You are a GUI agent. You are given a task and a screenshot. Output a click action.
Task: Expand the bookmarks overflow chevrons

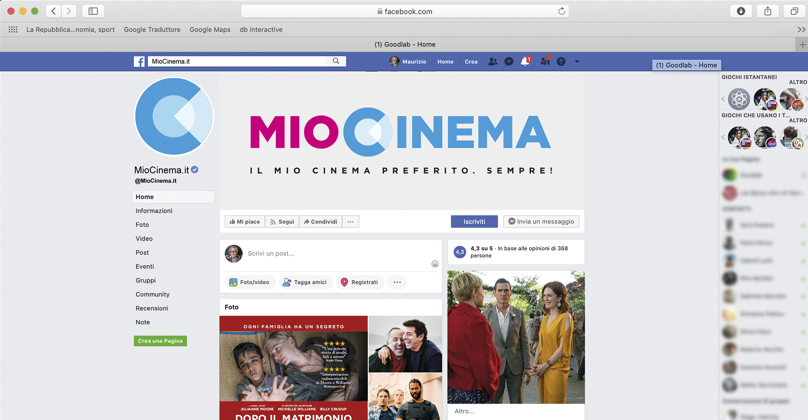coord(801,29)
